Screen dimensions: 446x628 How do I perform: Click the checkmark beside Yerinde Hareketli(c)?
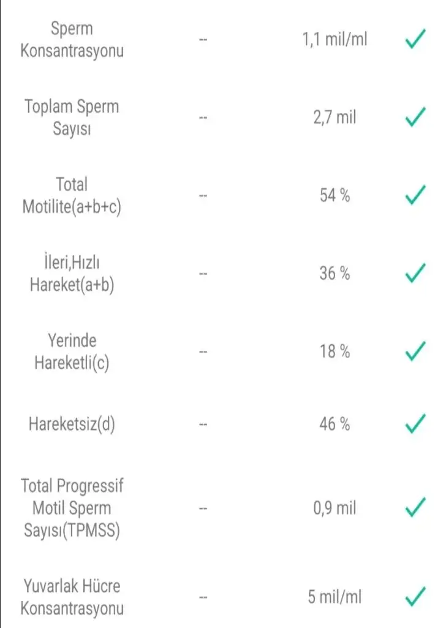click(415, 351)
